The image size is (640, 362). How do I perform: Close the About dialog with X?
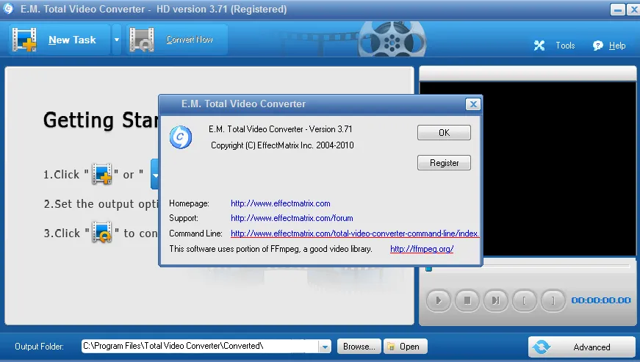(x=473, y=104)
